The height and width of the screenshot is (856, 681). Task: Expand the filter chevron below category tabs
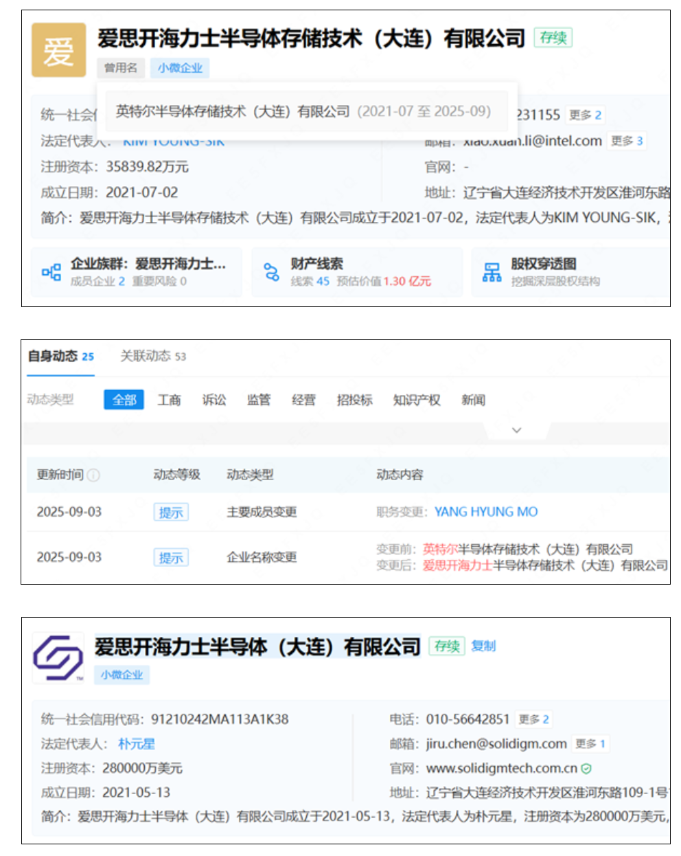517,430
